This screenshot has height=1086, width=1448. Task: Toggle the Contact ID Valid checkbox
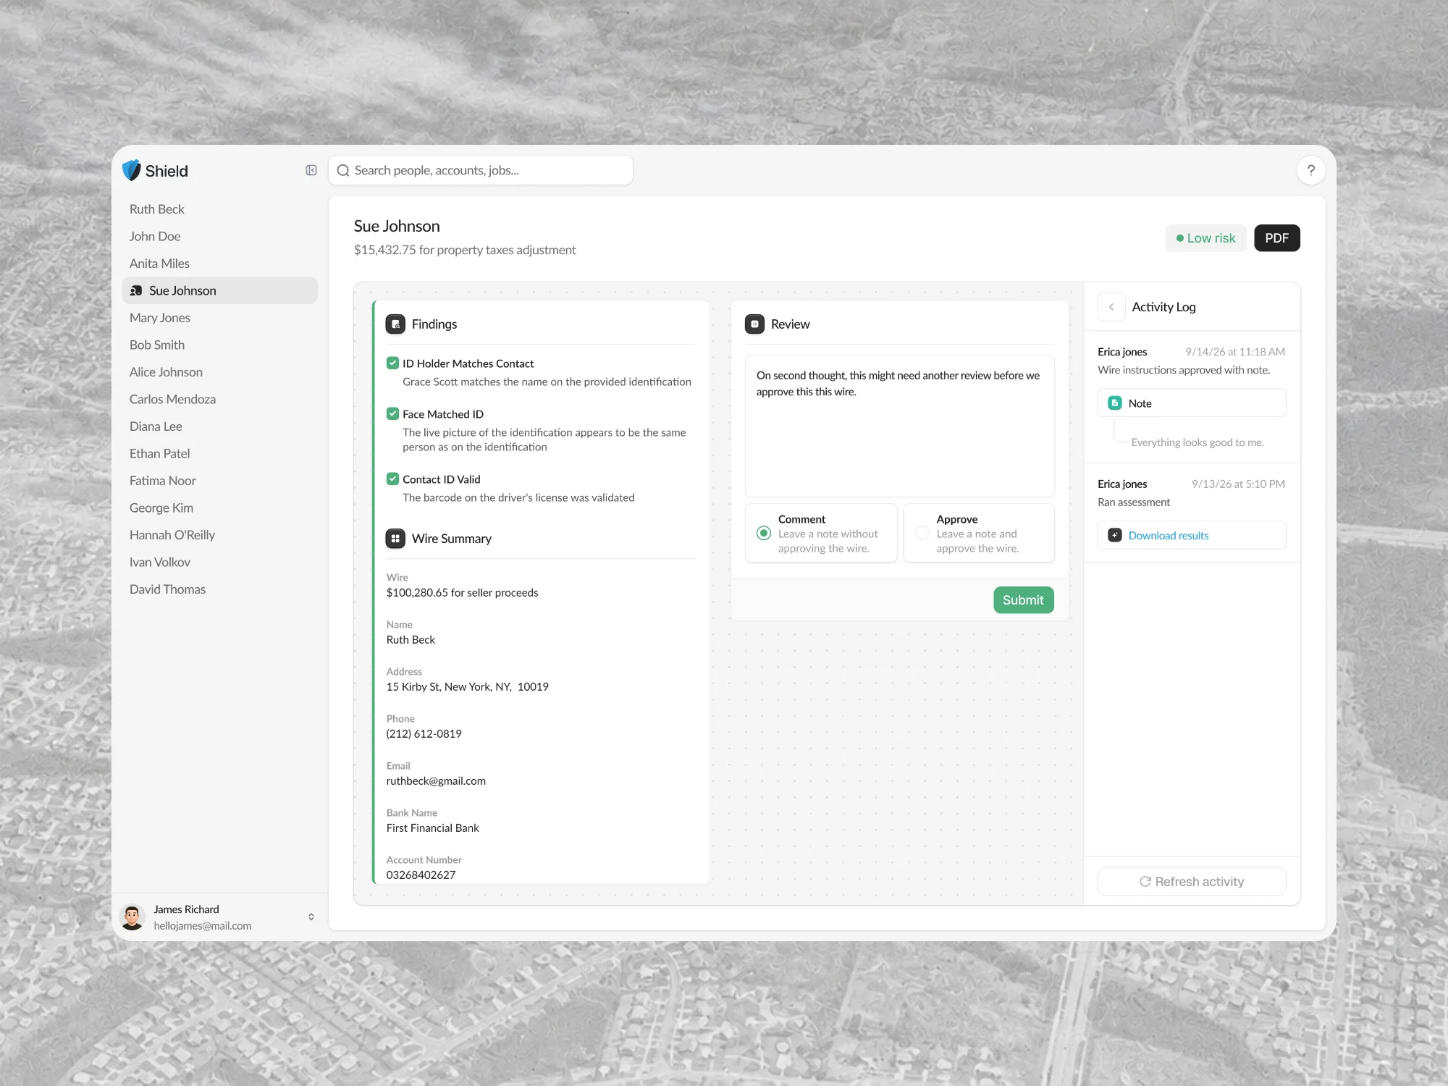click(x=392, y=479)
